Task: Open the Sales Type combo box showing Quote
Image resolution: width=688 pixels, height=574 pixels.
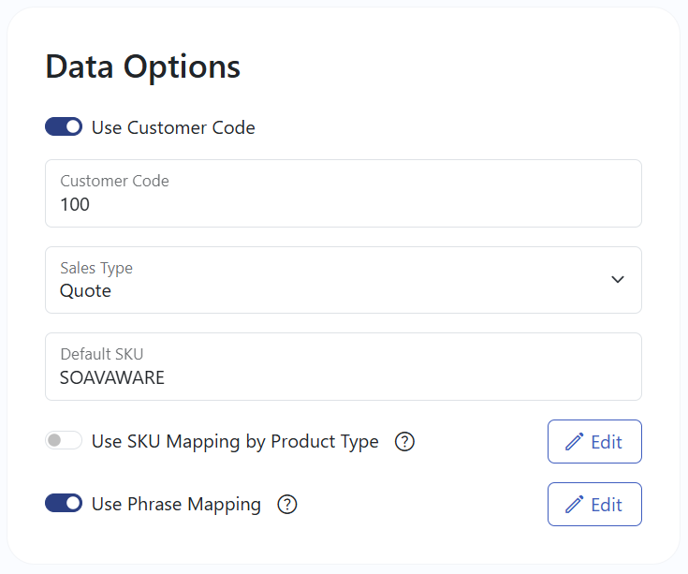Action: (344, 280)
